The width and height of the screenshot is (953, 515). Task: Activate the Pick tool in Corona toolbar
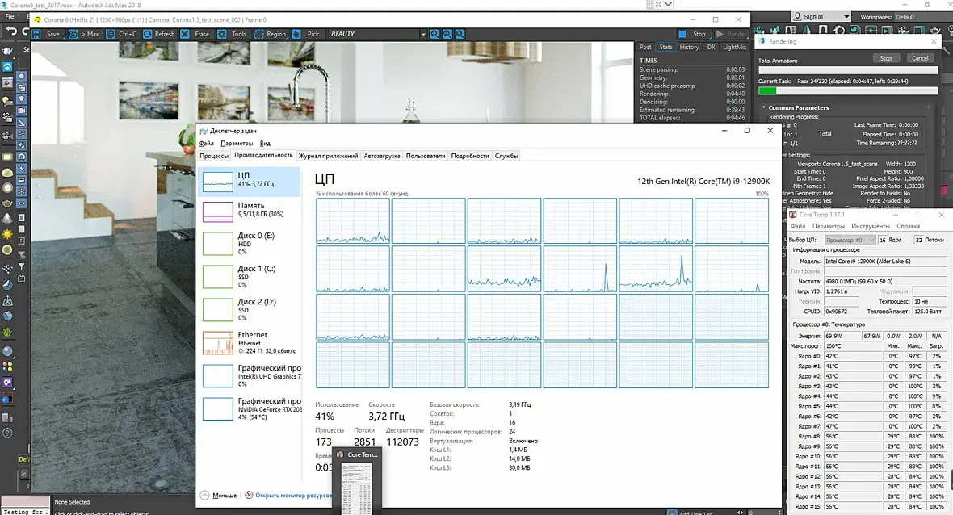pyautogui.click(x=306, y=34)
